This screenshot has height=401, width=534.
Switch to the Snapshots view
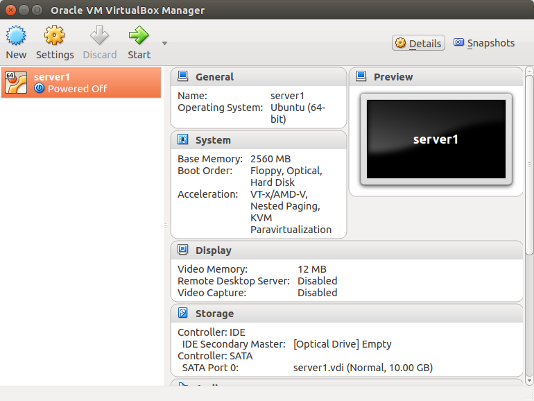(484, 43)
